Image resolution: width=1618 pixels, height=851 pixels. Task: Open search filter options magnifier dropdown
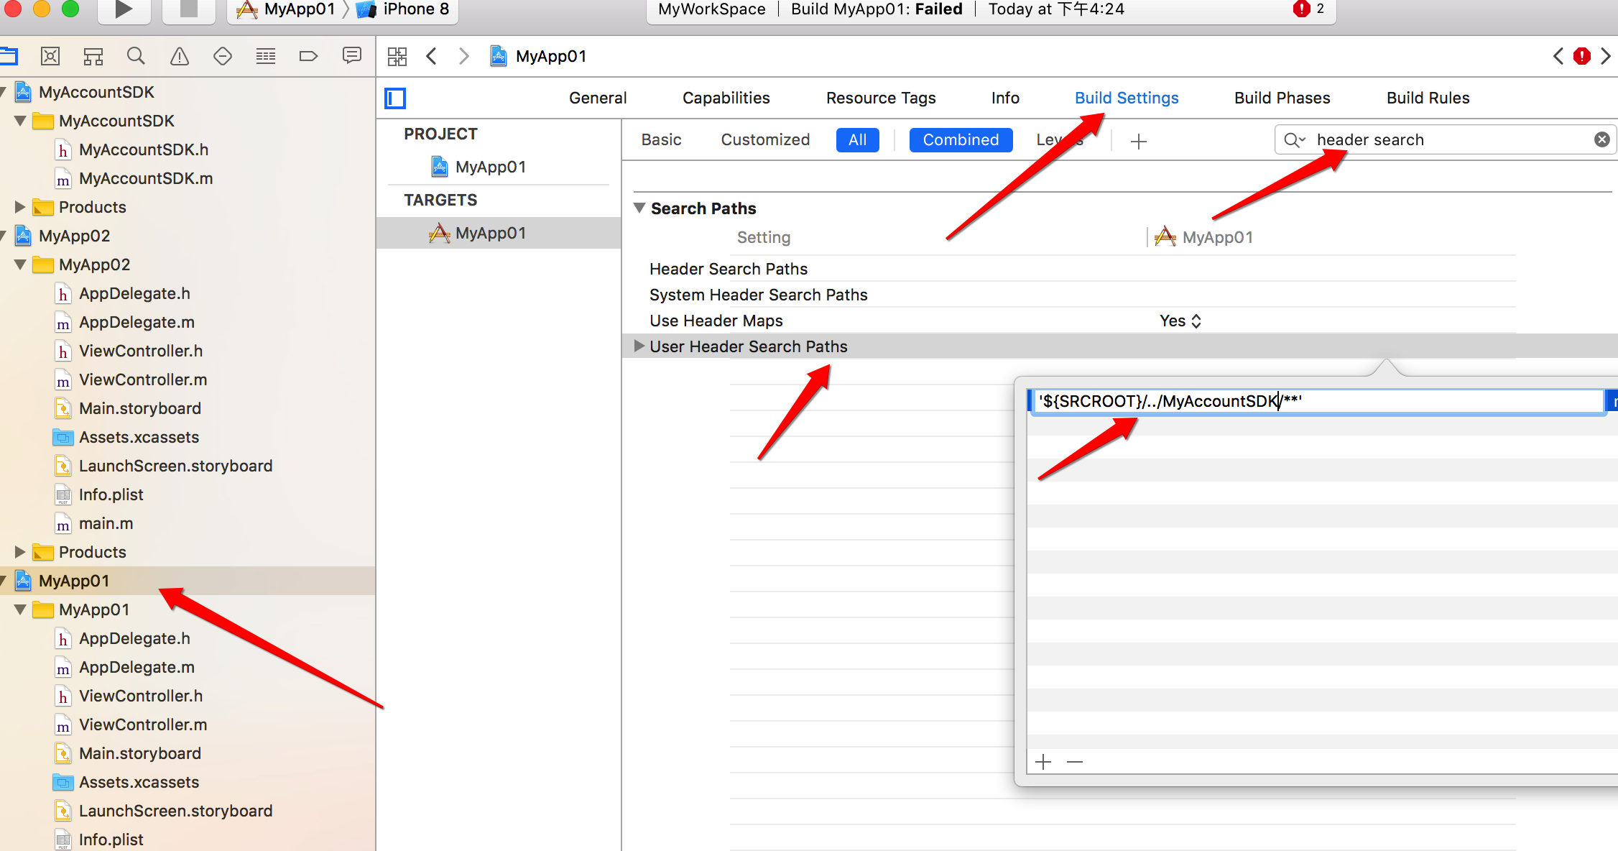[x=1295, y=139]
